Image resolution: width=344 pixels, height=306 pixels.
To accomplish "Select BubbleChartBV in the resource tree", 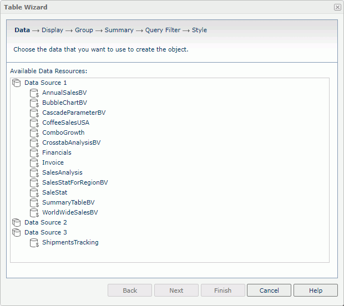I will click(x=65, y=103).
